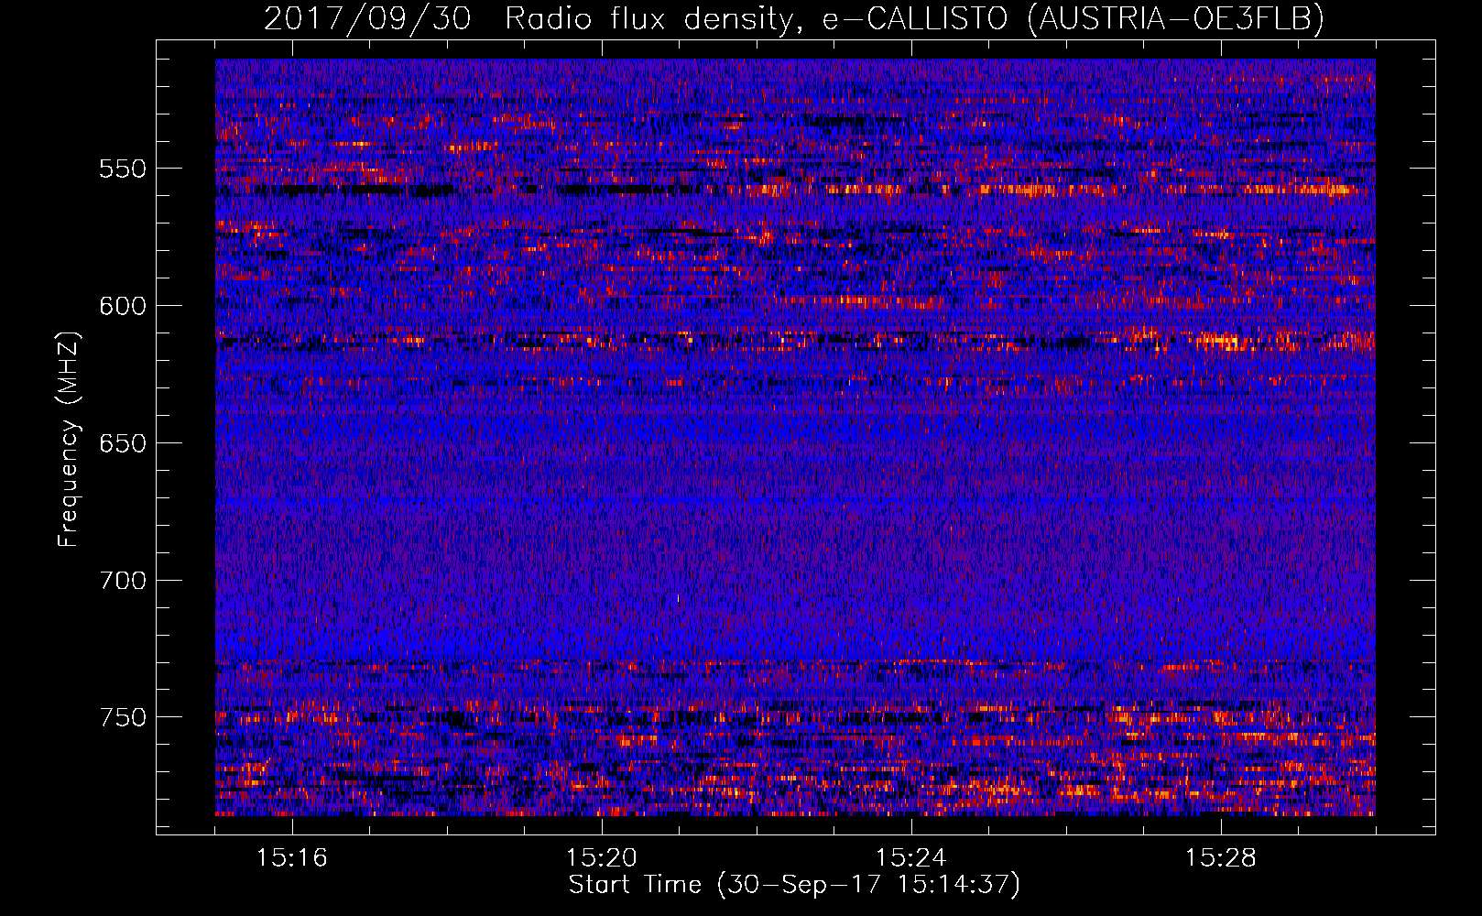This screenshot has height=916, width=1482.
Task: Click the plot title "Radio flux density, e-CALLISTO"
Action: (756, 18)
